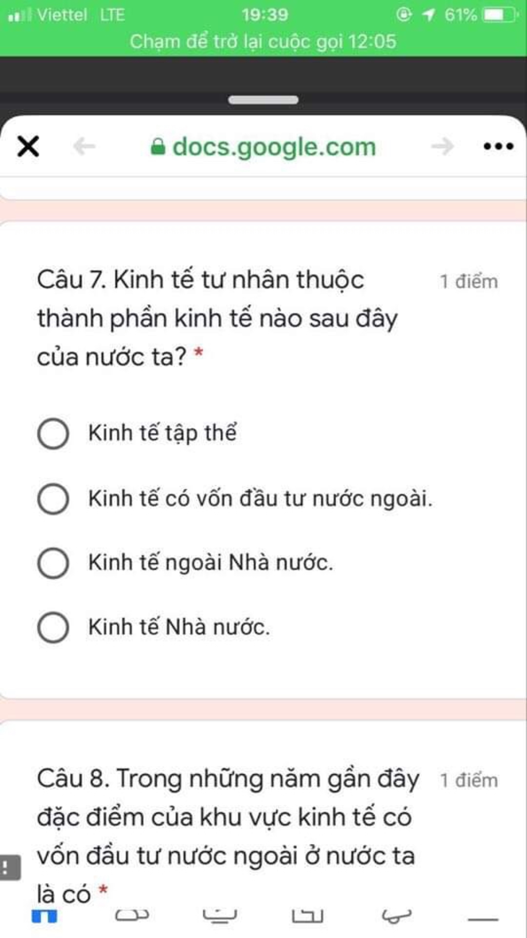Tap the blue highlighted bottom bar icon

coord(44,916)
